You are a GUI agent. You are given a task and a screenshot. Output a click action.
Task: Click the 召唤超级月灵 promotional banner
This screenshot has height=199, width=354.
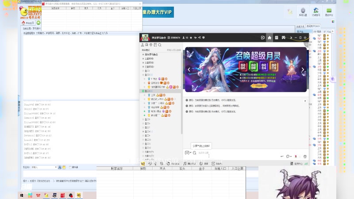tap(246, 69)
